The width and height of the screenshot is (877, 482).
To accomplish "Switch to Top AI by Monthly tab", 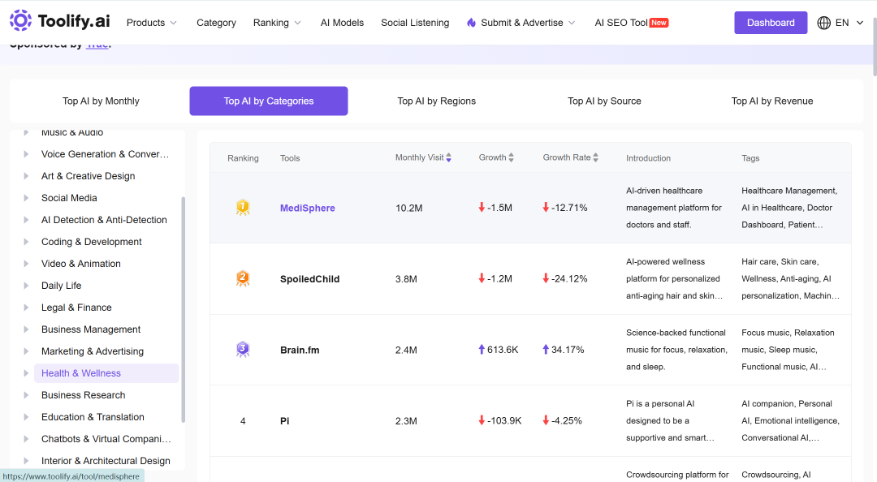I will click(x=101, y=101).
